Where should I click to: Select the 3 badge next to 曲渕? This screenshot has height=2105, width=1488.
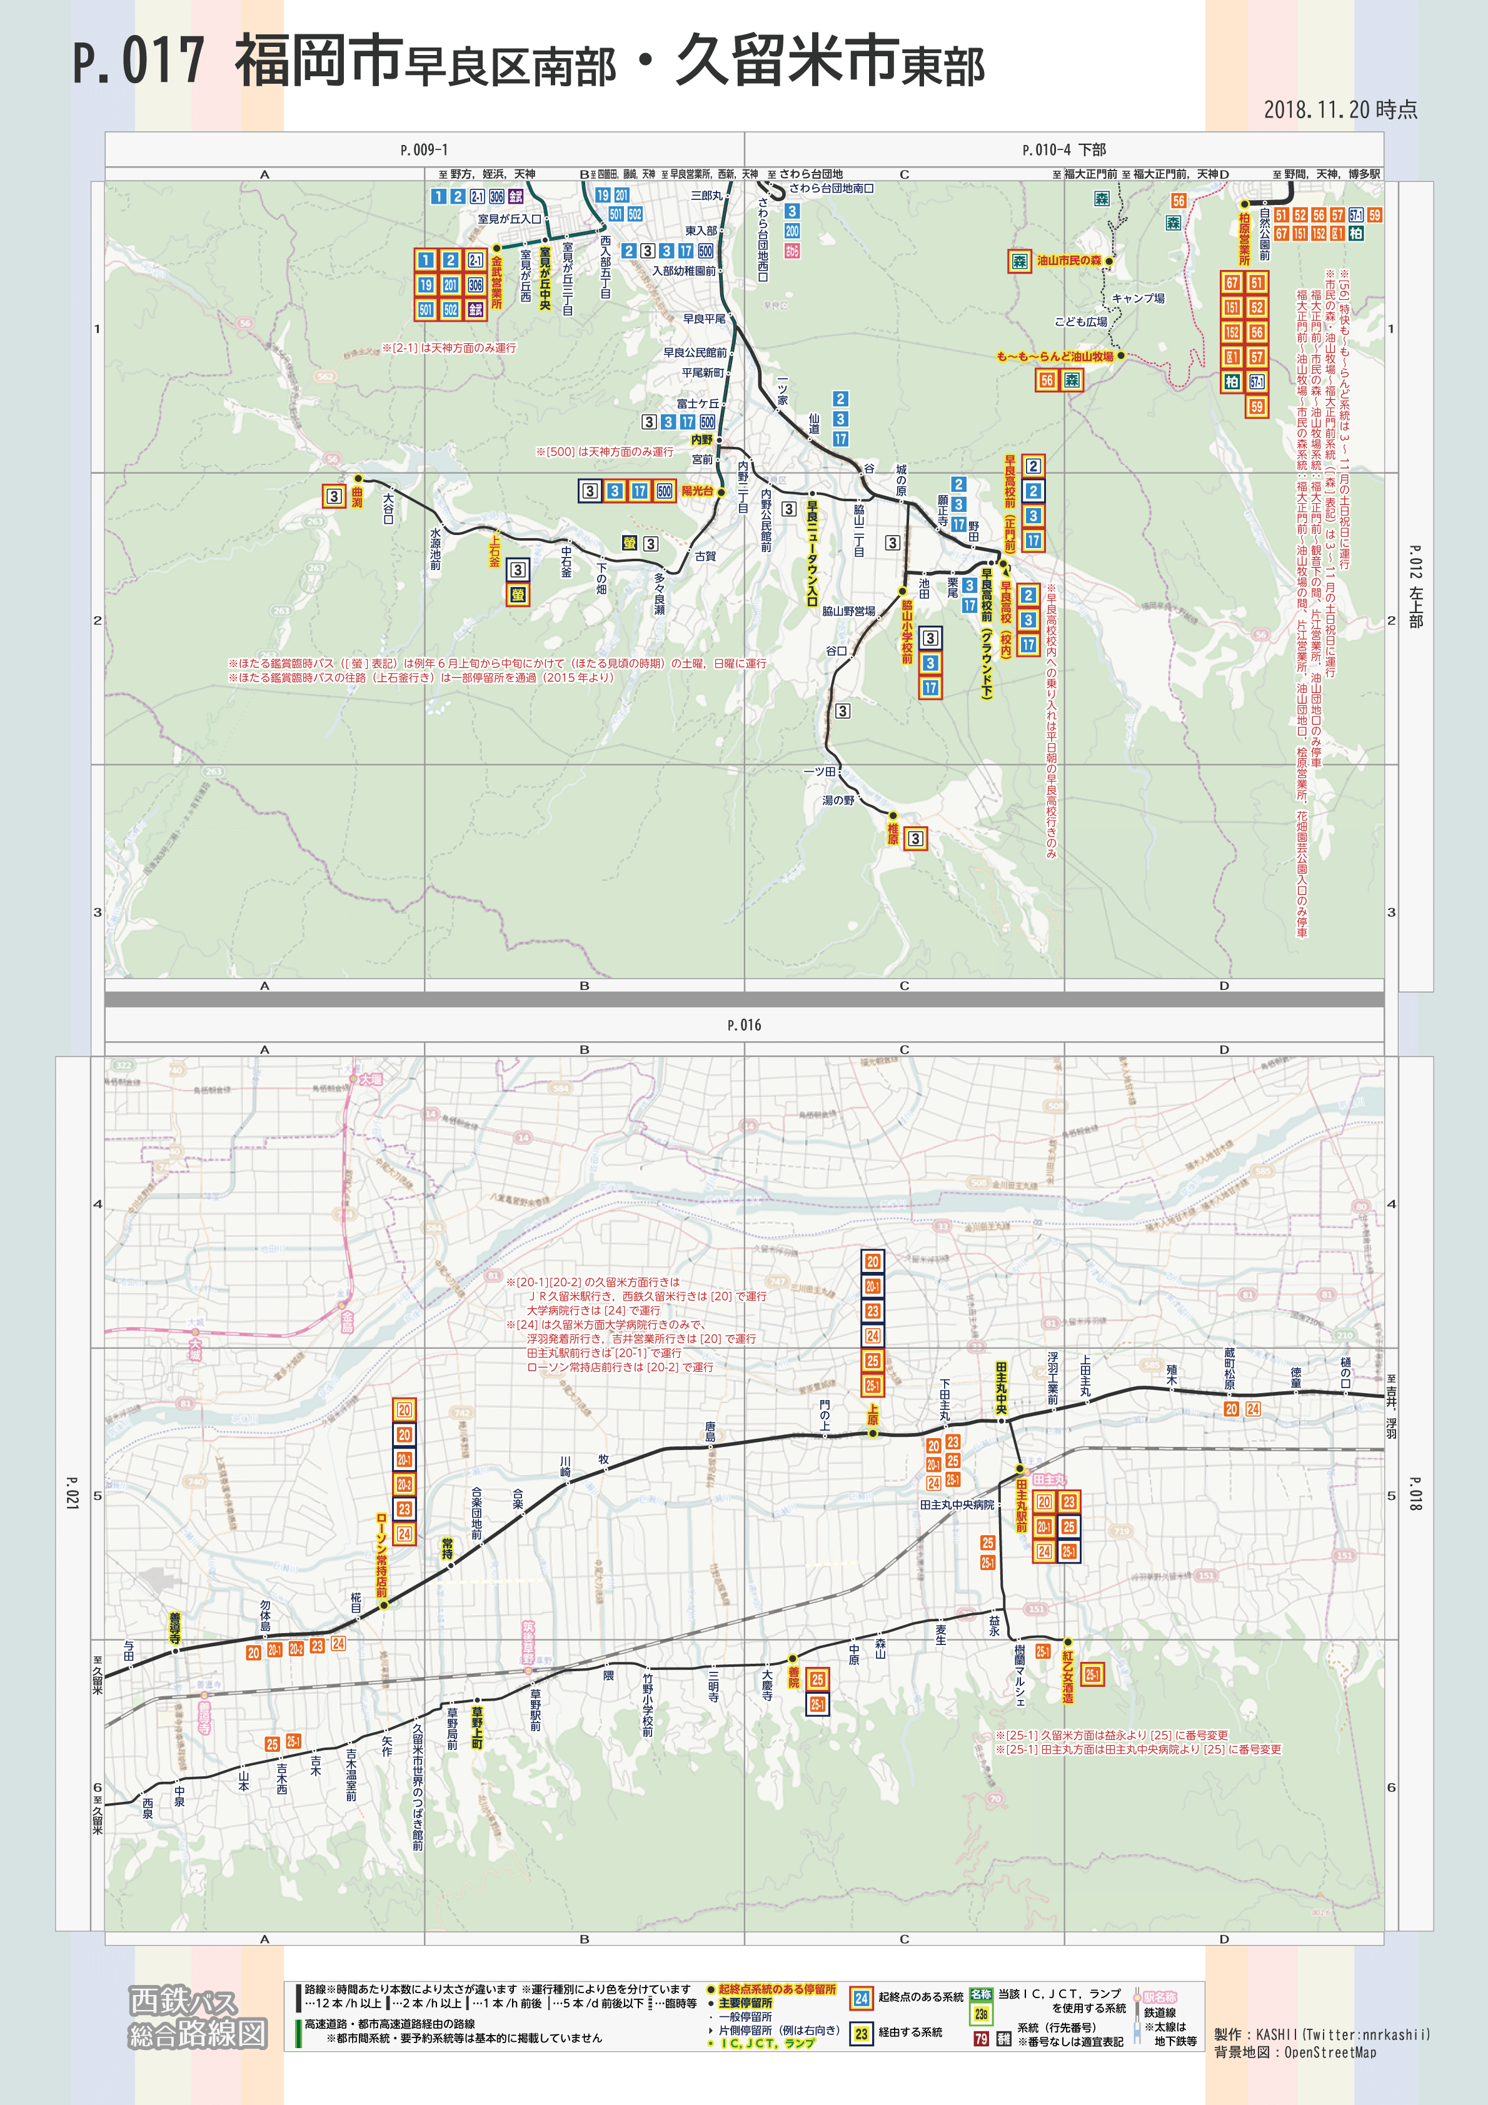pos(334,496)
